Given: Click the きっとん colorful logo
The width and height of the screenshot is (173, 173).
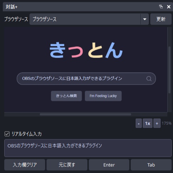Looking at the screenshot, I should point(86,50).
